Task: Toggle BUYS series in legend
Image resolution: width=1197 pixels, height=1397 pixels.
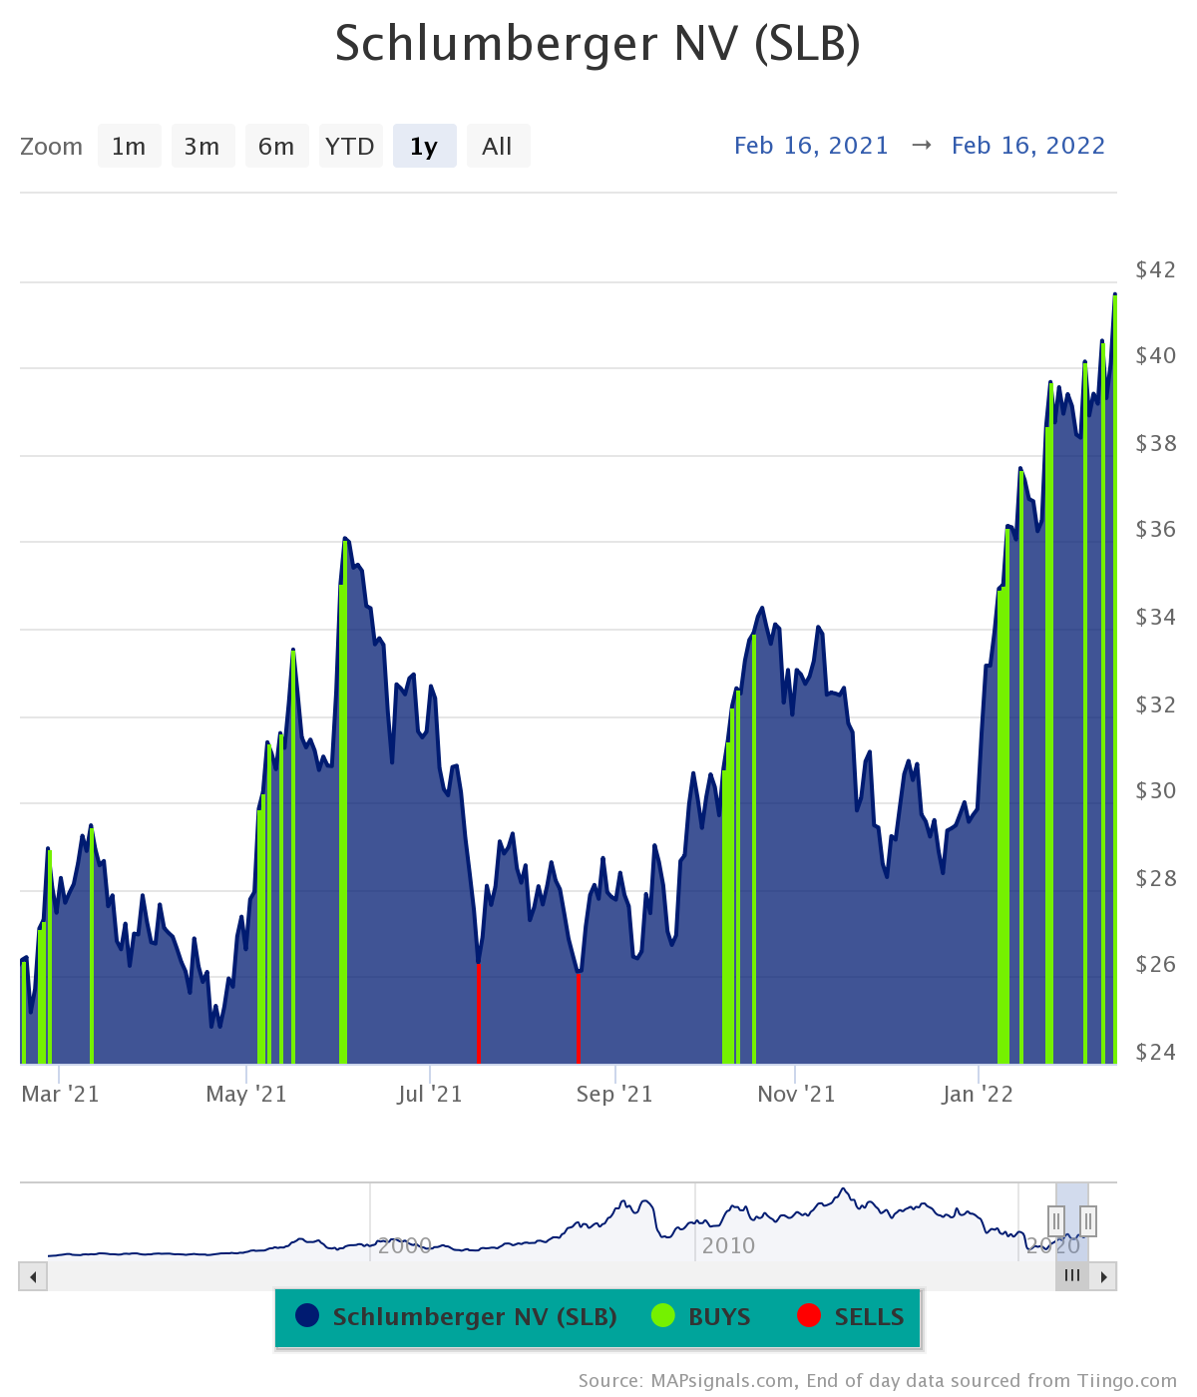Action: click(x=701, y=1317)
